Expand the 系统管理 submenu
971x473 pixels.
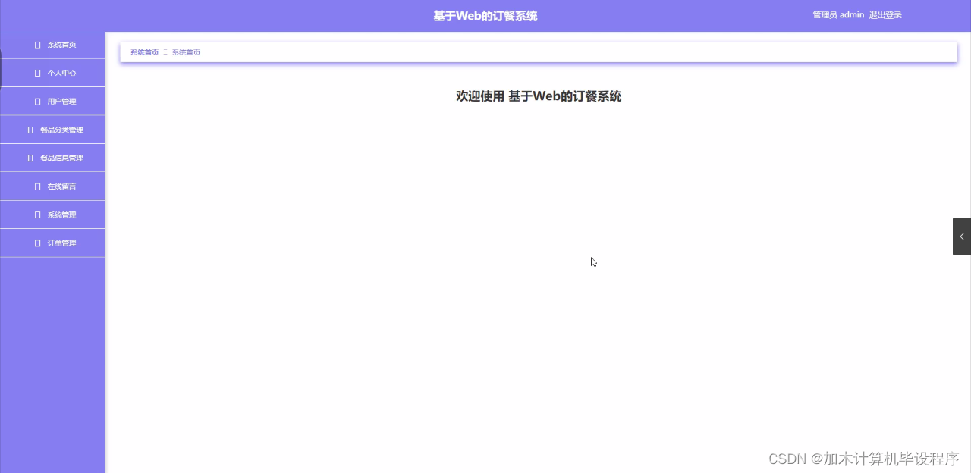[x=61, y=215]
